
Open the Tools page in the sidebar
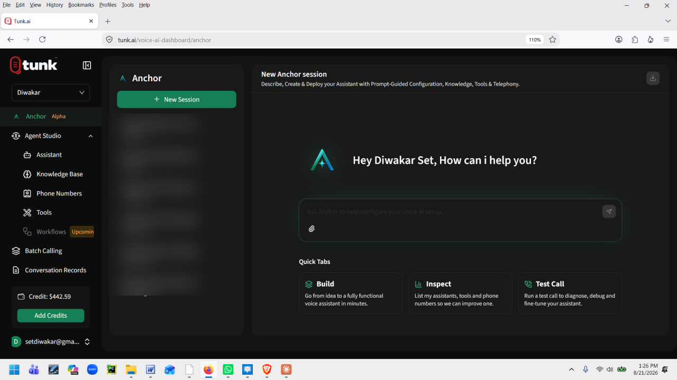point(44,212)
